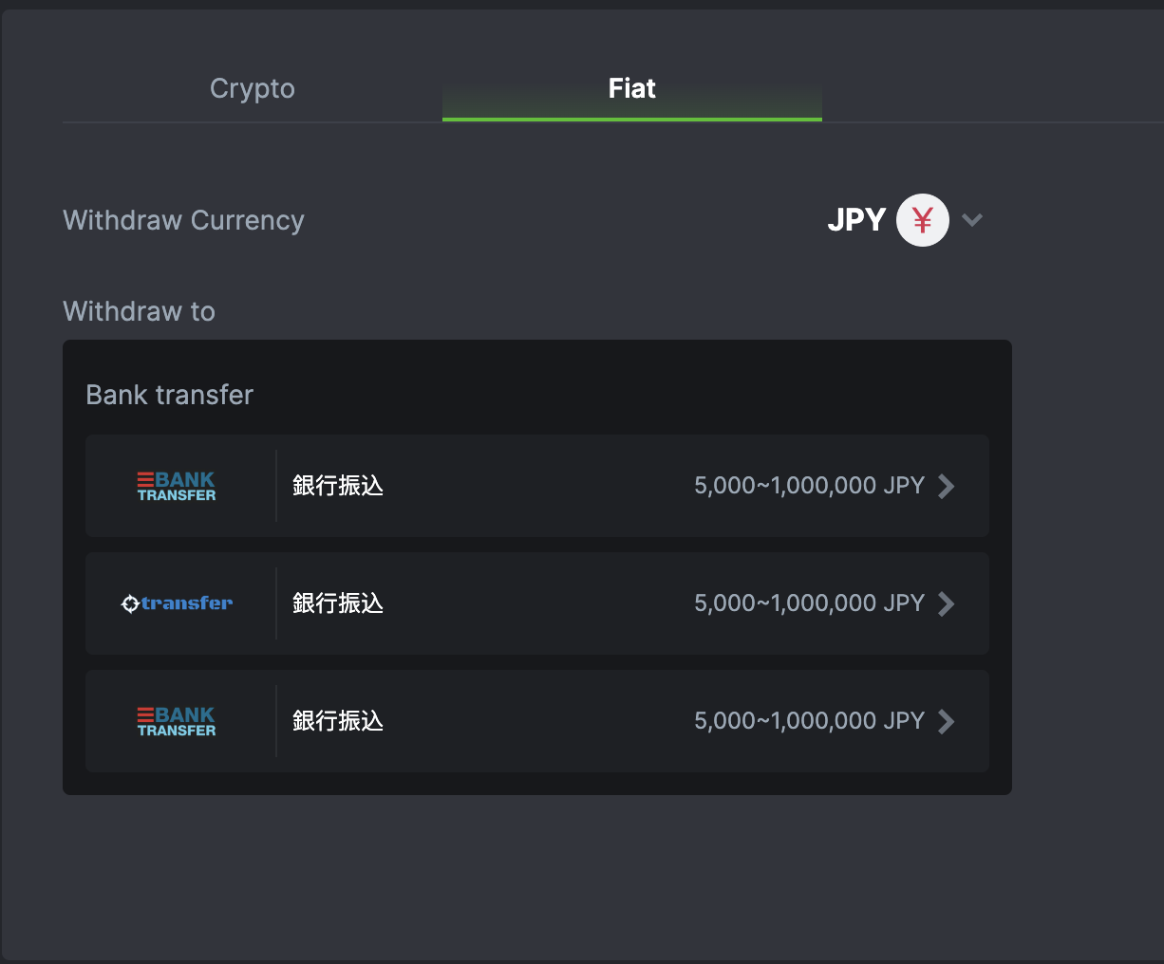Click the last row's 5,000~1,000,000 JPY limit

tap(809, 721)
